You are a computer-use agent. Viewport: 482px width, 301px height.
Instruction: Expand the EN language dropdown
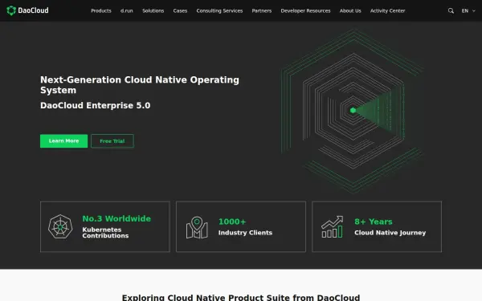(468, 10)
